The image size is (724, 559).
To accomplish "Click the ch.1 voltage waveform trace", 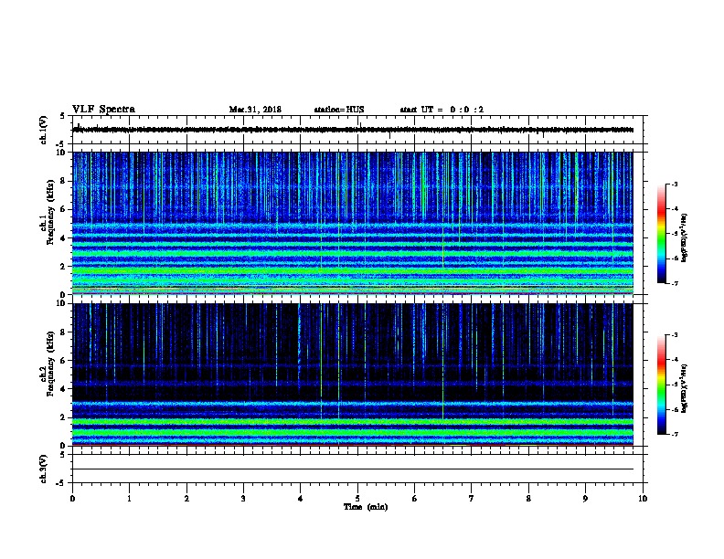I will point(353,130).
